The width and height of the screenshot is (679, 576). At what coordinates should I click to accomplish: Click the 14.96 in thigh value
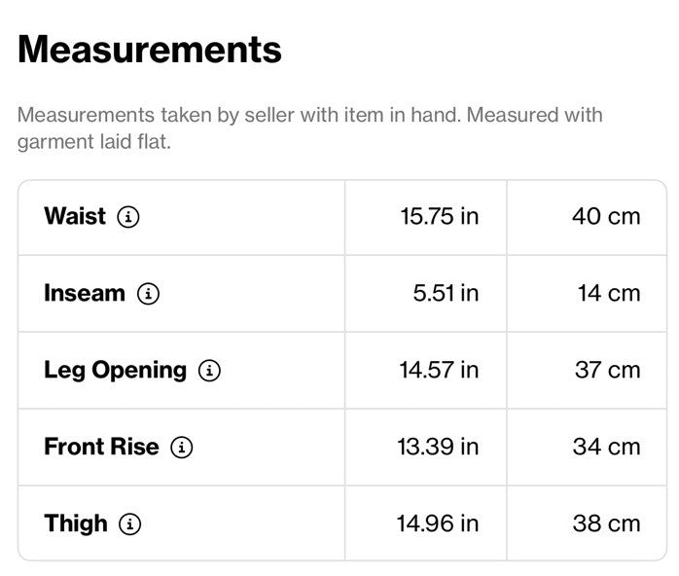pos(438,523)
